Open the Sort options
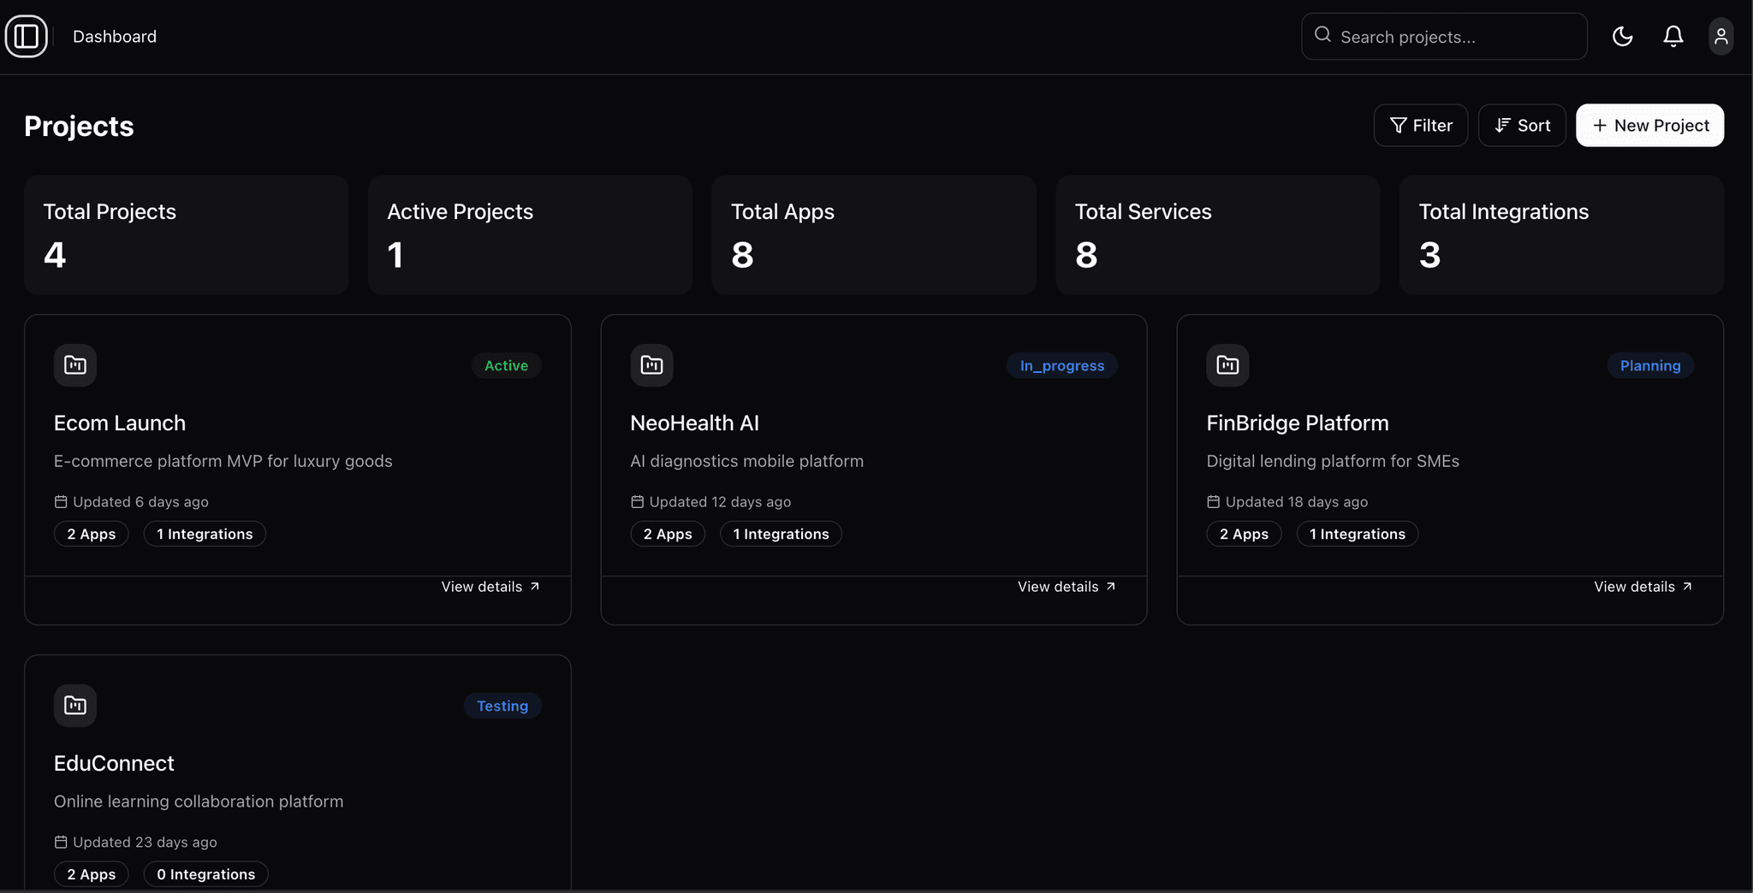 coord(1522,125)
